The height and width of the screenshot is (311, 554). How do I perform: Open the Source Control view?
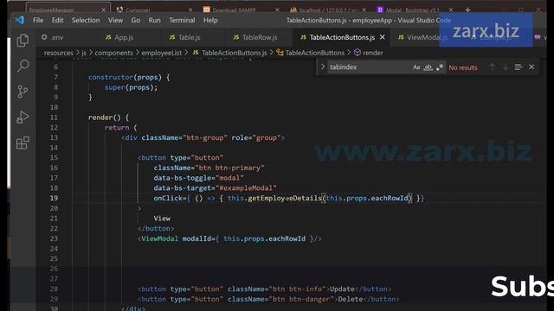(23, 92)
